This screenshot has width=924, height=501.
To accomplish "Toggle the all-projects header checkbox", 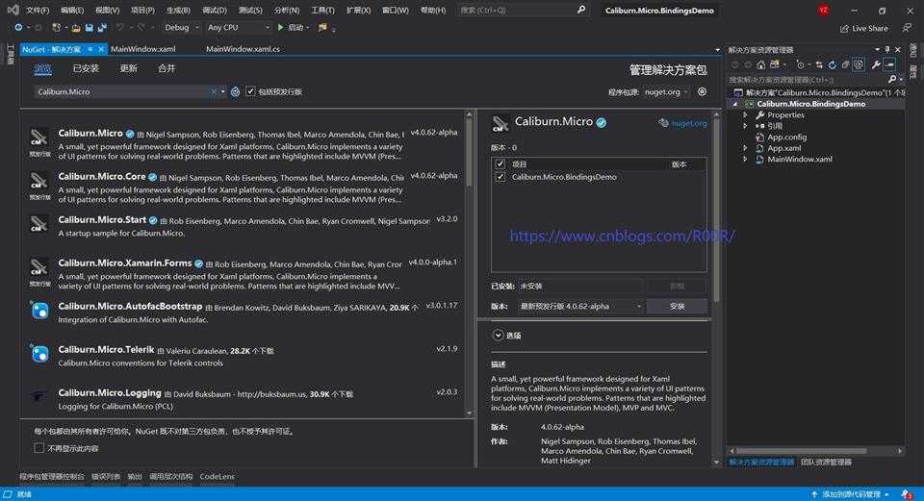I will click(500, 164).
